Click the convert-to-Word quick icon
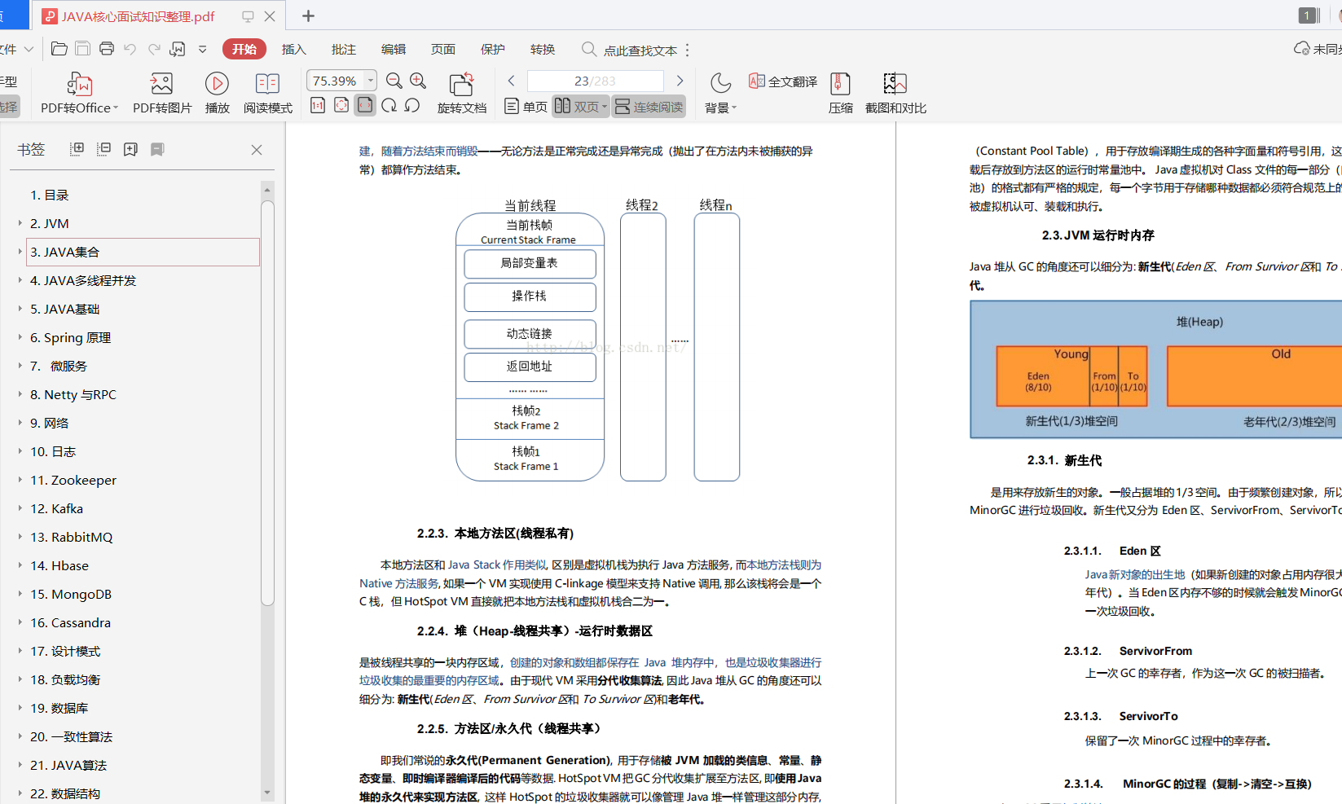Image resolution: width=1342 pixels, height=804 pixels. click(178, 49)
